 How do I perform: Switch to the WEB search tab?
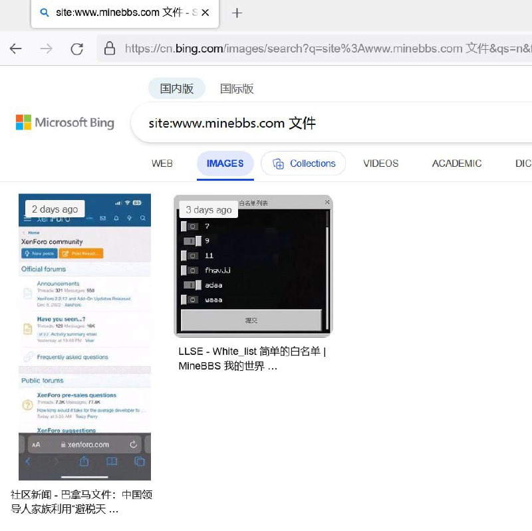[161, 163]
